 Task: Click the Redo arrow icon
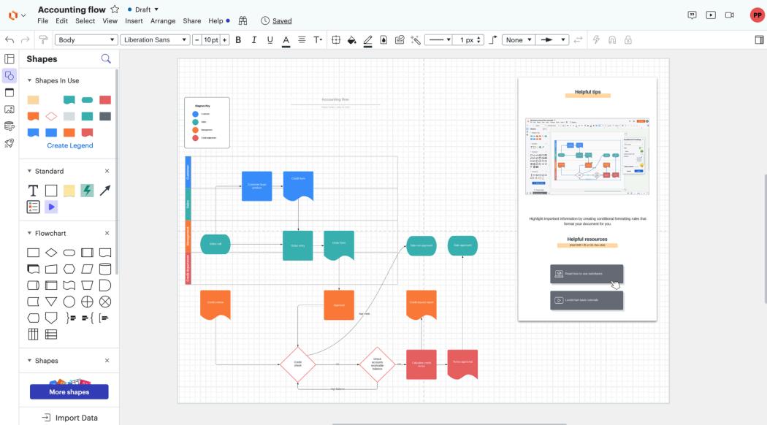click(x=26, y=40)
